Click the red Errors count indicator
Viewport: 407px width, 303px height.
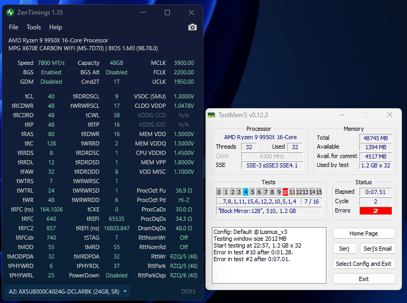coord(376,211)
